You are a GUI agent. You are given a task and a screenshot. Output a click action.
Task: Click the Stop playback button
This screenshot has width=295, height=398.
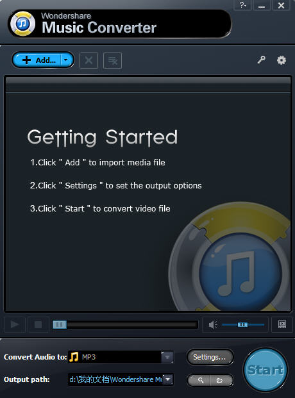coord(38,324)
